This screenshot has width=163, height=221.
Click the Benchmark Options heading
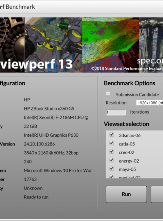point(129,83)
